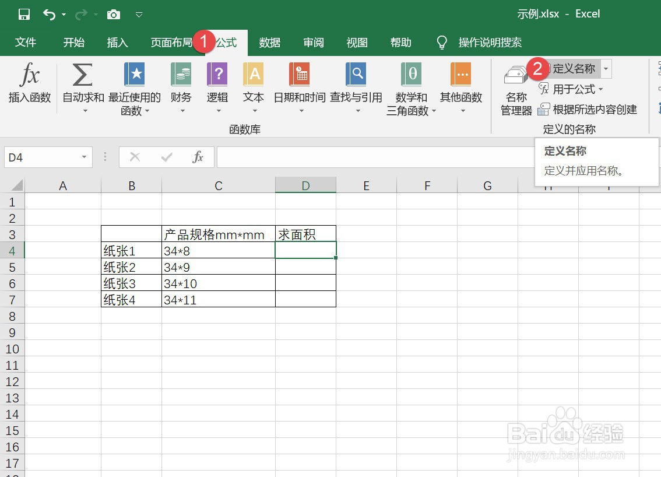This screenshot has height=477, width=661.
Task: Switch to the 视图 ribbon tab
Action: coord(357,42)
